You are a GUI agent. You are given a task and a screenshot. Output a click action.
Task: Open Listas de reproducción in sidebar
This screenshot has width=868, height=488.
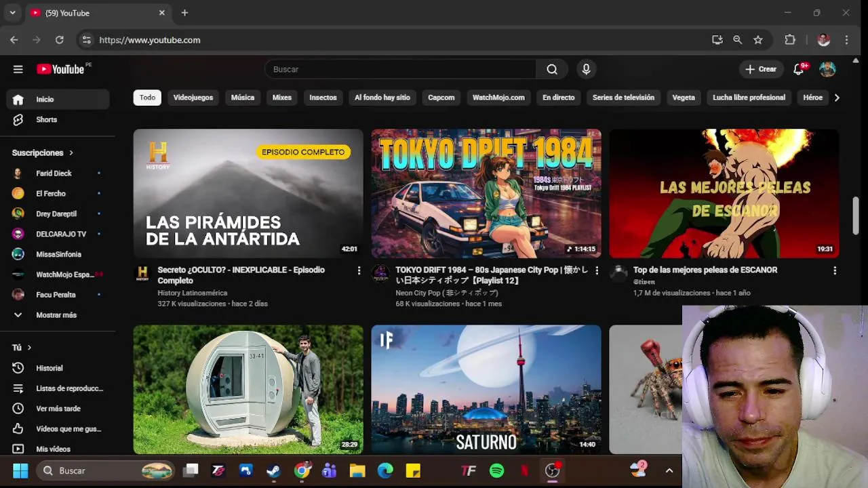tap(58, 388)
